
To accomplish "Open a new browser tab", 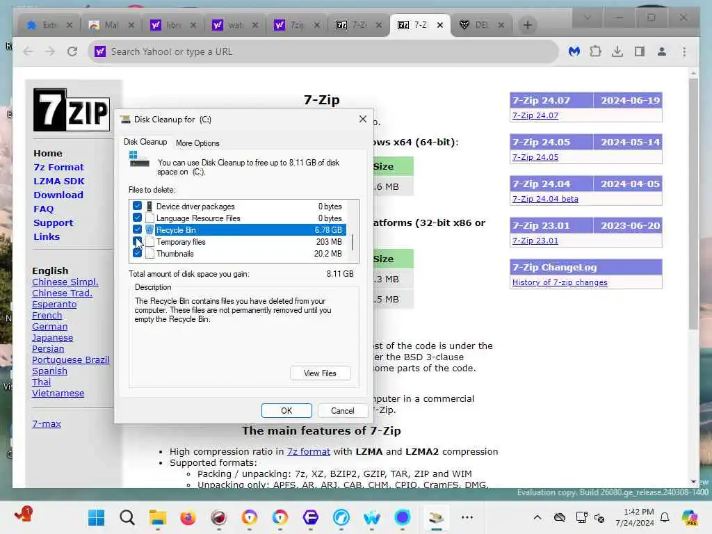I will [x=527, y=25].
